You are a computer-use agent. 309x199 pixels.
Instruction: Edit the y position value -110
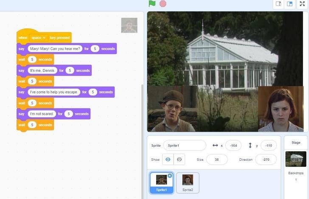(268, 146)
